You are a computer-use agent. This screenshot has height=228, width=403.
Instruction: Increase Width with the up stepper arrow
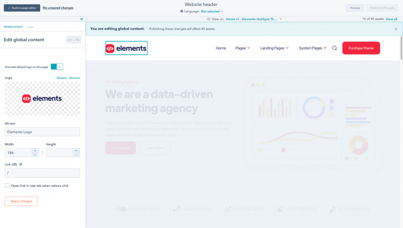tap(35, 151)
